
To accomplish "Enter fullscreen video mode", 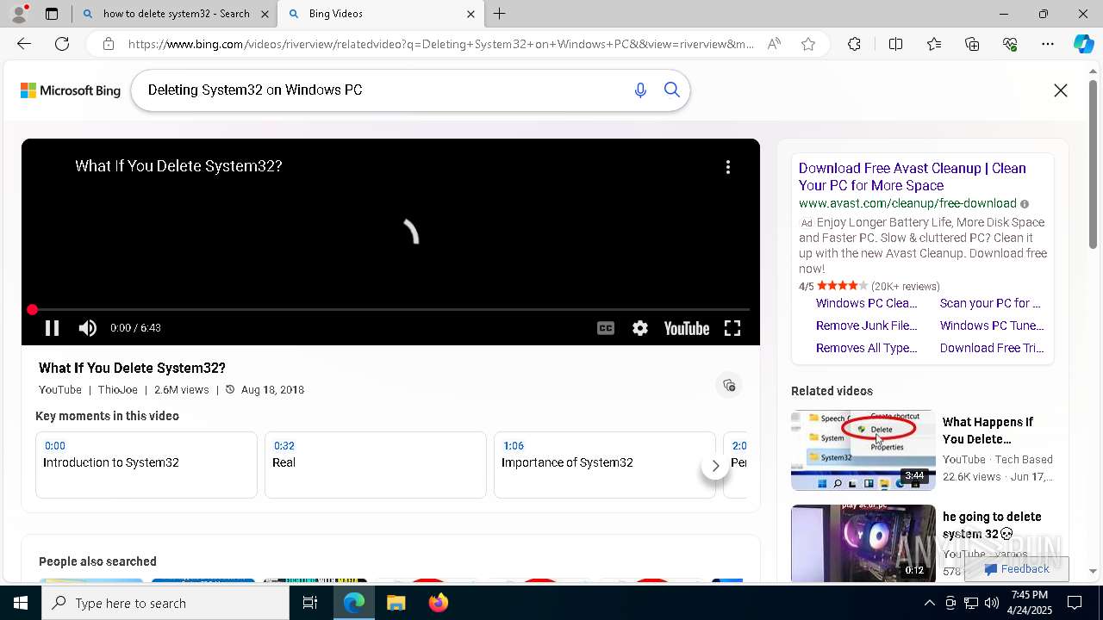I will [732, 328].
